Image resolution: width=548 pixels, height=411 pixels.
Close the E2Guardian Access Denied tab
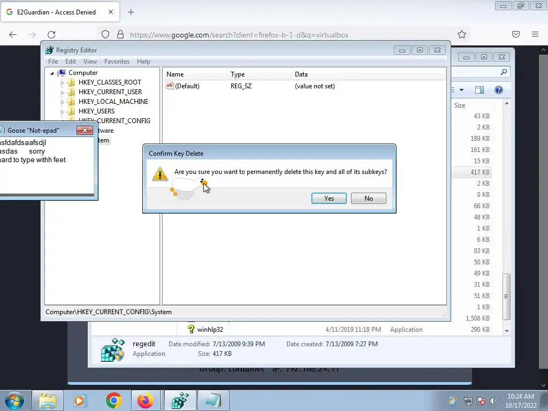coord(110,12)
